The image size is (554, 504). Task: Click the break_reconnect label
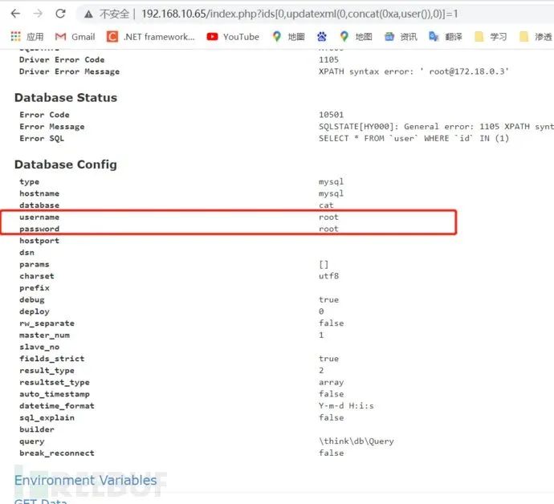pos(57,453)
